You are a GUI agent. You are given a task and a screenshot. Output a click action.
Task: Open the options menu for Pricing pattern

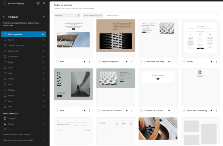[x=216, y=62]
